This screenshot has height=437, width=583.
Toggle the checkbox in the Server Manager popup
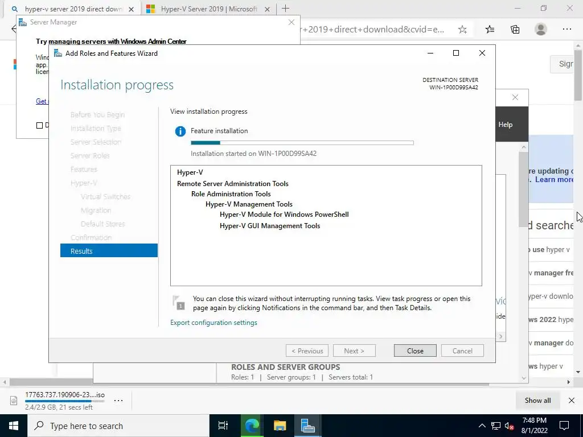point(39,125)
